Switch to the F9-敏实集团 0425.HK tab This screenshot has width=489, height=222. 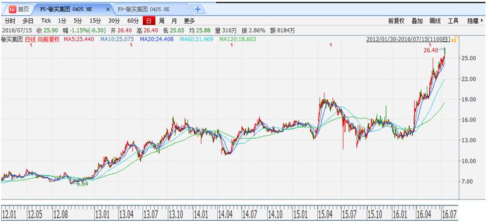point(143,9)
